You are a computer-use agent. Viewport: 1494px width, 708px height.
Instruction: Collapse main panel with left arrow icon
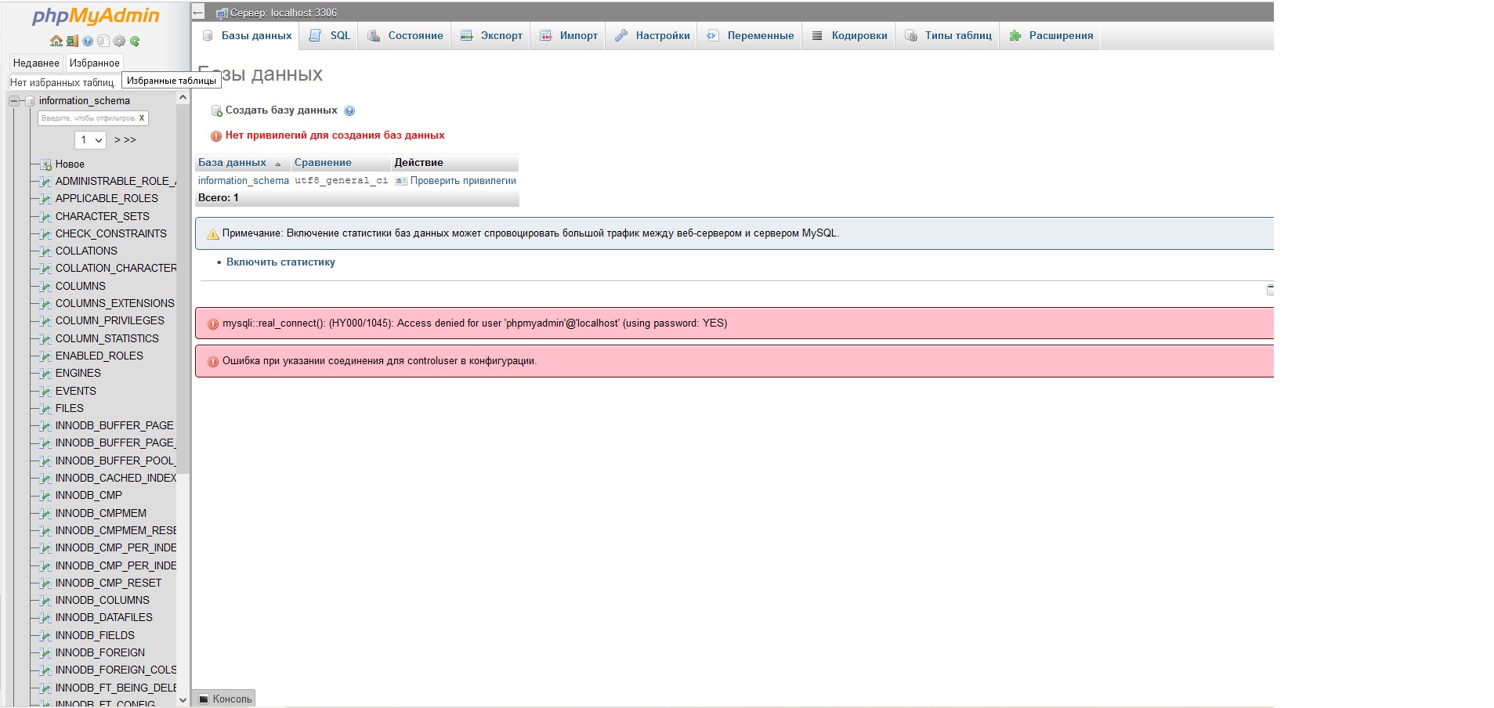pyautogui.click(x=198, y=13)
